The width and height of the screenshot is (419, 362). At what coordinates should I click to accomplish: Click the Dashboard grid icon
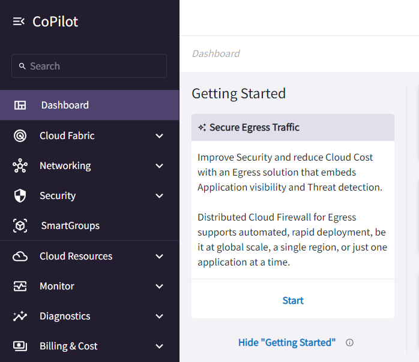[20, 105]
